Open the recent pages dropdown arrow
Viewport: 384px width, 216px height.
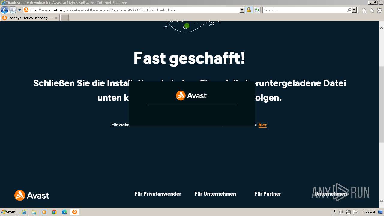click(20, 10)
